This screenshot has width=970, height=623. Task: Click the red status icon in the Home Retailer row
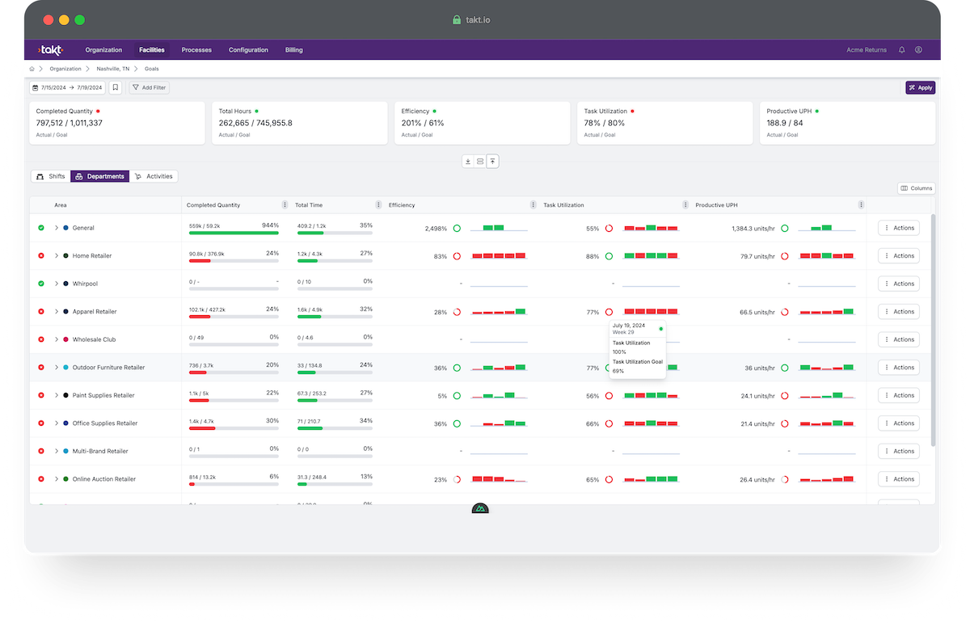[41, 256]
